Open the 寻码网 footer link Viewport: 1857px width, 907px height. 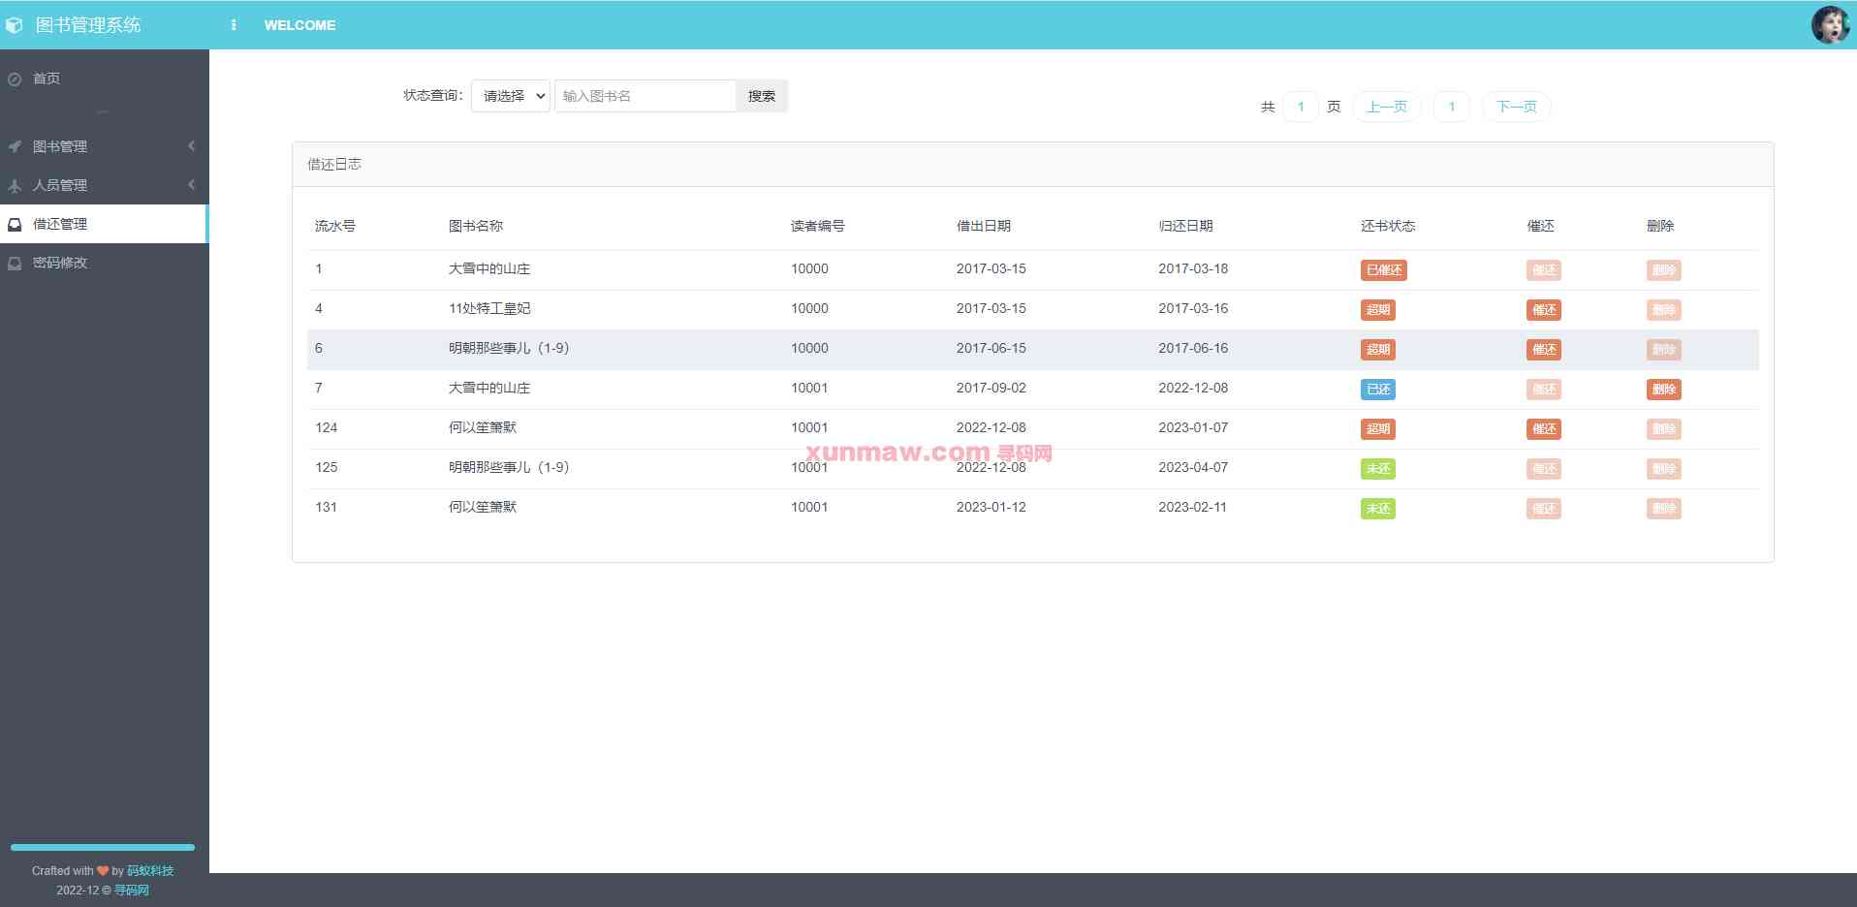(132, 891)
